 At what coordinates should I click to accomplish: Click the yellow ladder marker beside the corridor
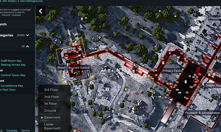[x=96, y=56]
